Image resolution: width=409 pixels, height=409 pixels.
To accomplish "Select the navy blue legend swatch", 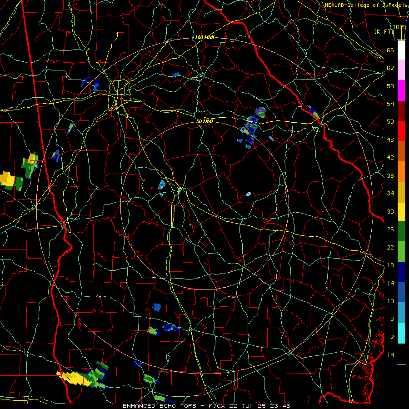I will (401, 272).
